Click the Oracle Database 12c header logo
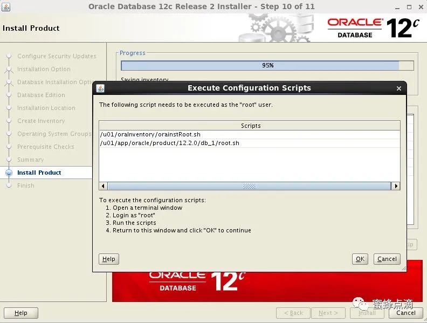Viewport: 427px width, 323px height. click(373, 28)
